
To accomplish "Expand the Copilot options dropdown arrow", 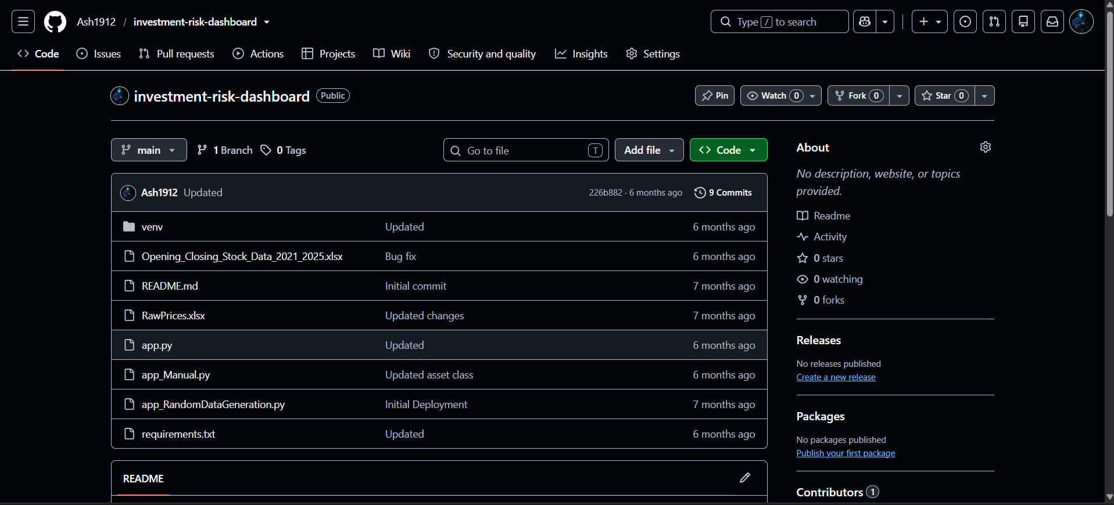I will (x=885, y=22).
